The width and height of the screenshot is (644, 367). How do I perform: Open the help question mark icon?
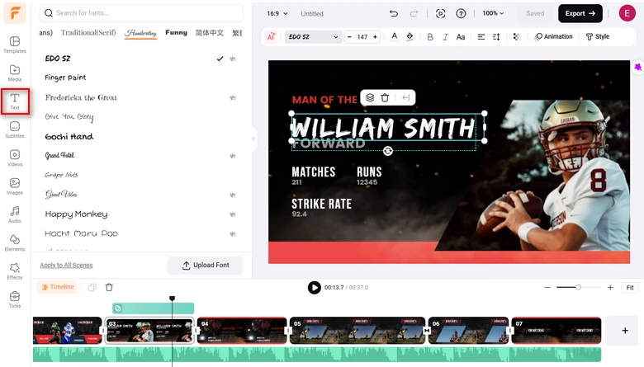[461, 13]
